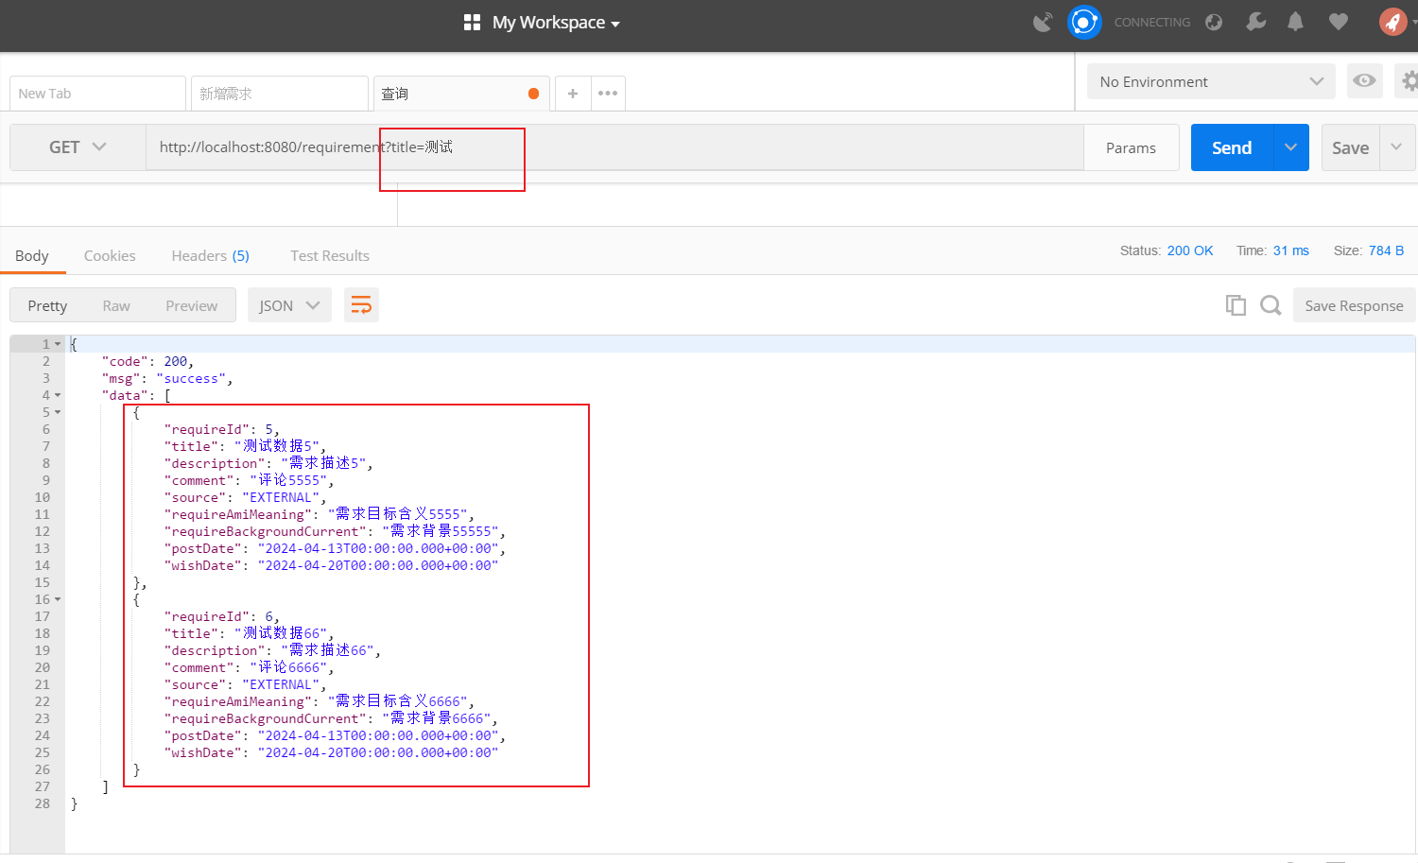The height and width of the screenshot is (863, 1418).
Task: Click the sync status icon
Action: pos(1084,22)
